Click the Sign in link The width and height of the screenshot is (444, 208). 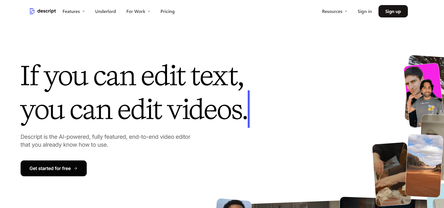(x=365, y=12)
